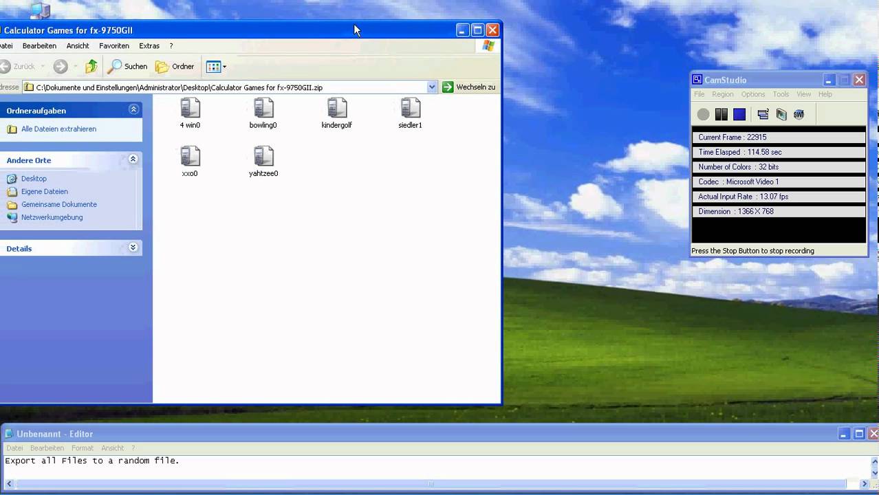Collapse the Ordneraufgaben panel
The height and width of the screenshot is (495, 879).
(x=133, y=110)
